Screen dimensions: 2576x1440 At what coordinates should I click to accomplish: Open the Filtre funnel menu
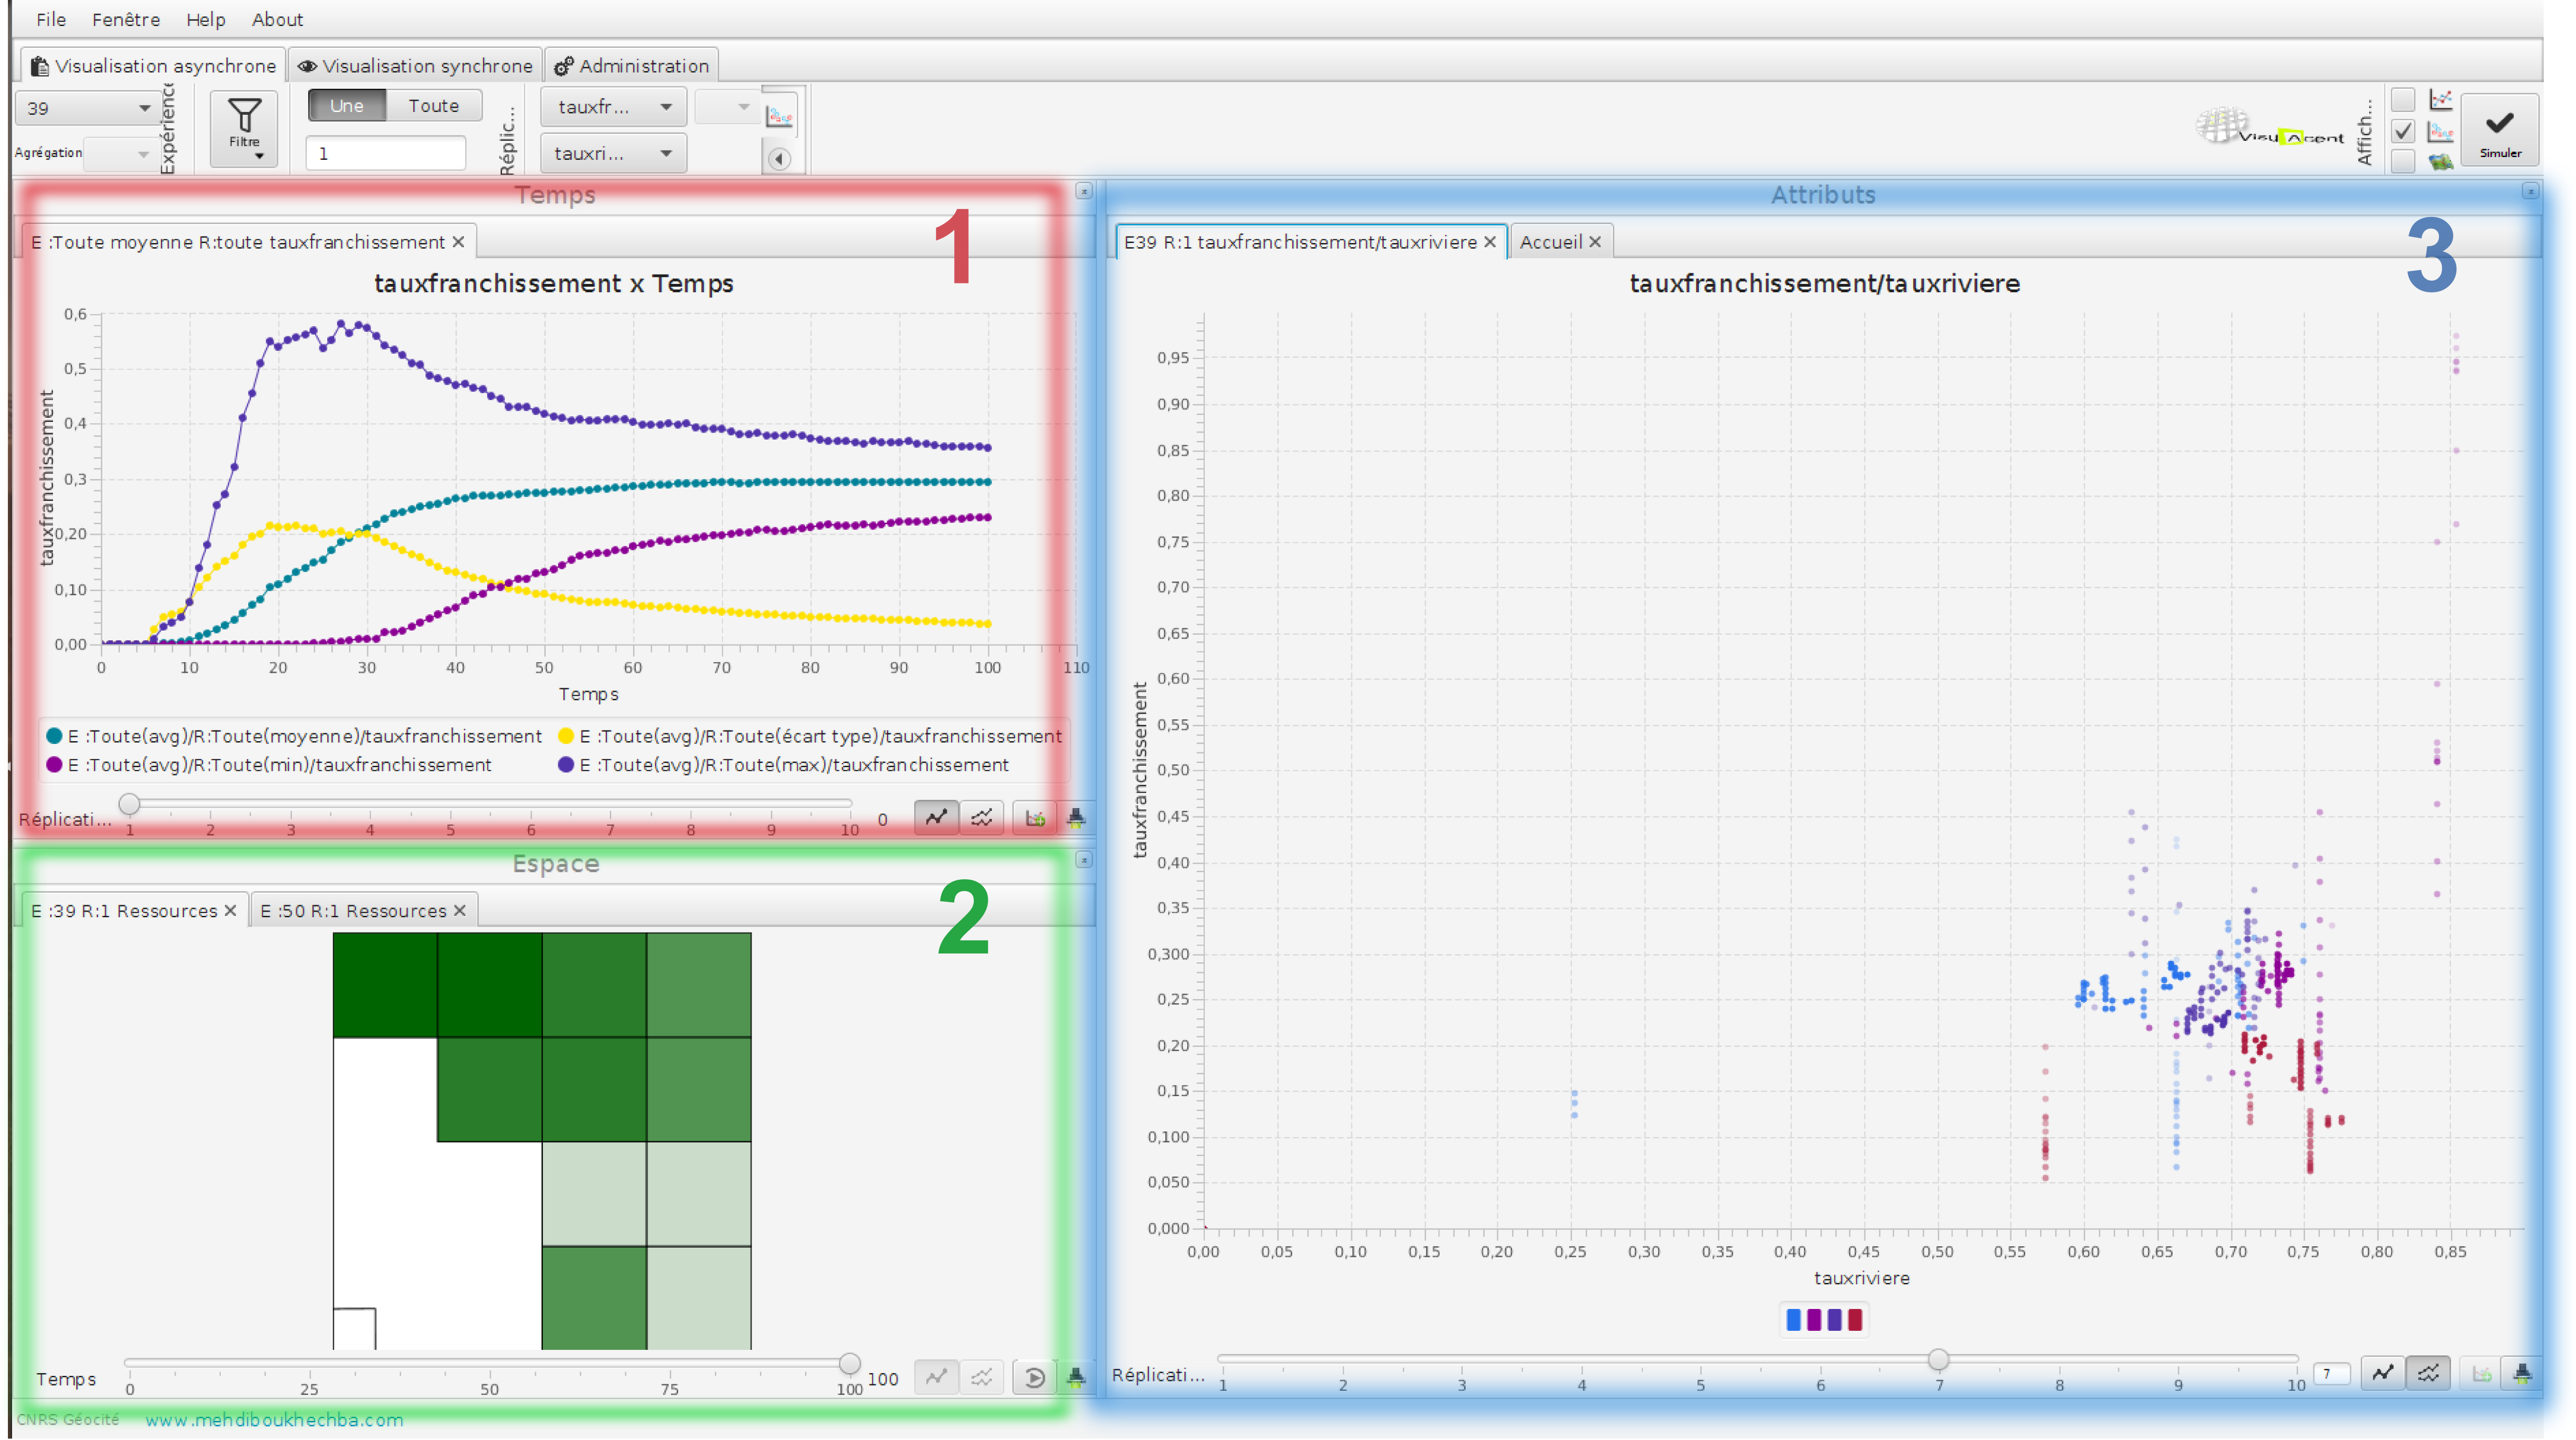pos(244,128)
